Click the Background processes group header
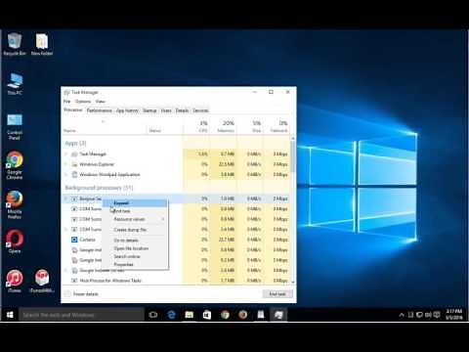 (99, 188)
